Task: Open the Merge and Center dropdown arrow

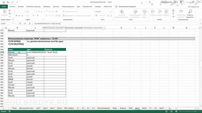Action: (92, 16)
